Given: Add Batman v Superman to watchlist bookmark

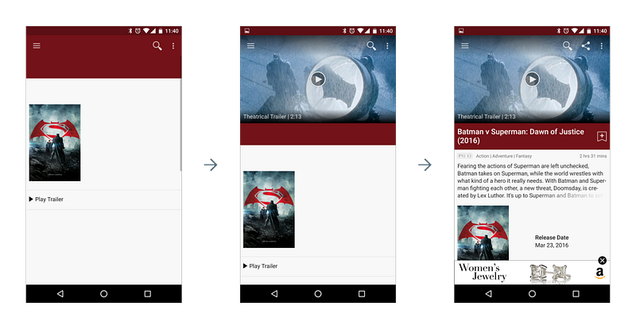Looking at the screenshot, I should click(x=602, y=137).
